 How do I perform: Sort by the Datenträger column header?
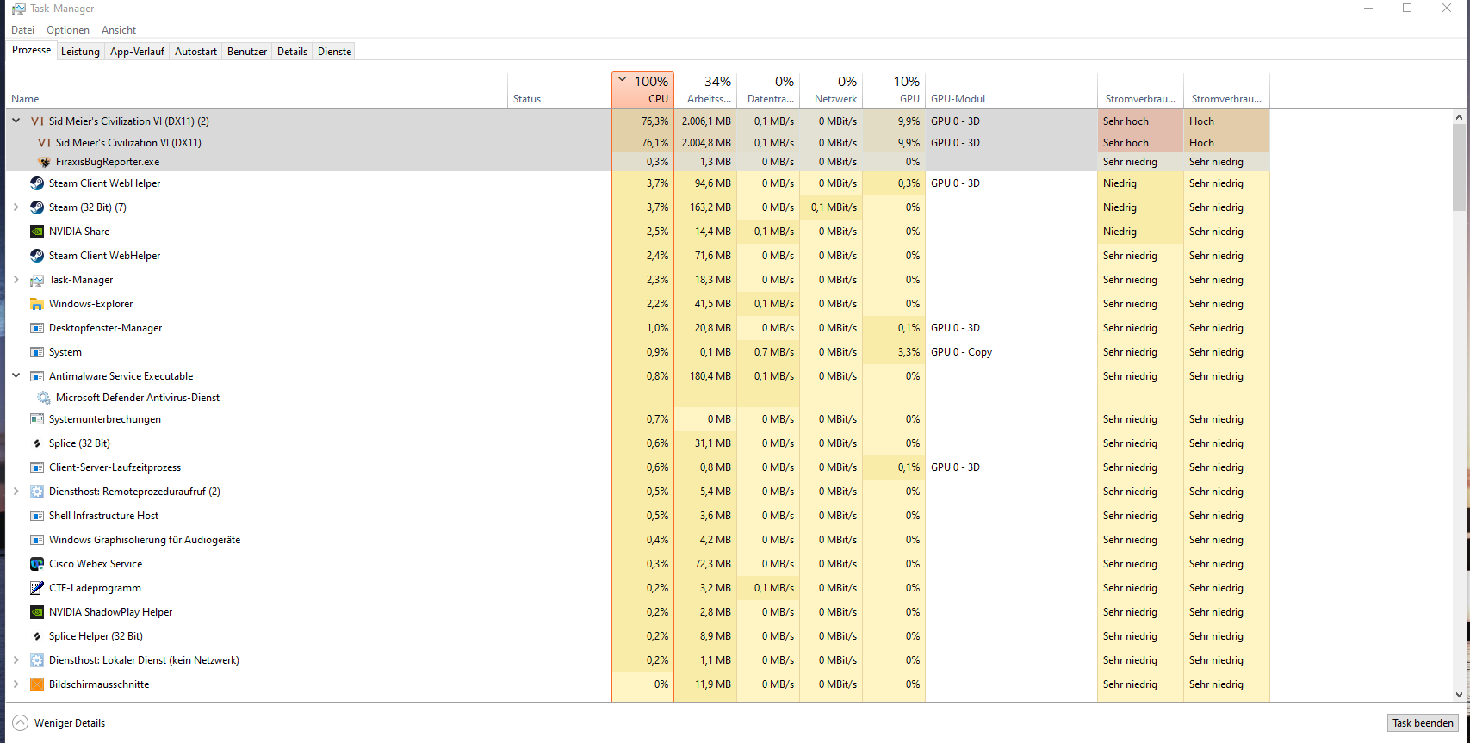768,90
